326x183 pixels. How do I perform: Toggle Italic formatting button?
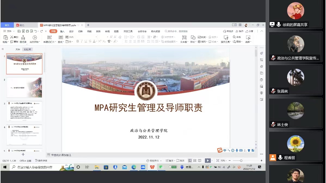82,42
